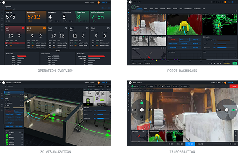
Task: Click Start waypoint green icon in Missions
Action: coord(7,135)
